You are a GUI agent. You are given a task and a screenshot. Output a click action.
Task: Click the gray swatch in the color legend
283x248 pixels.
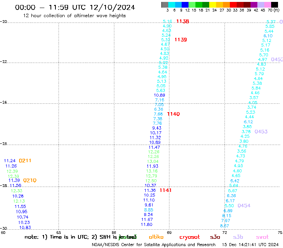[x=165, y=5]
